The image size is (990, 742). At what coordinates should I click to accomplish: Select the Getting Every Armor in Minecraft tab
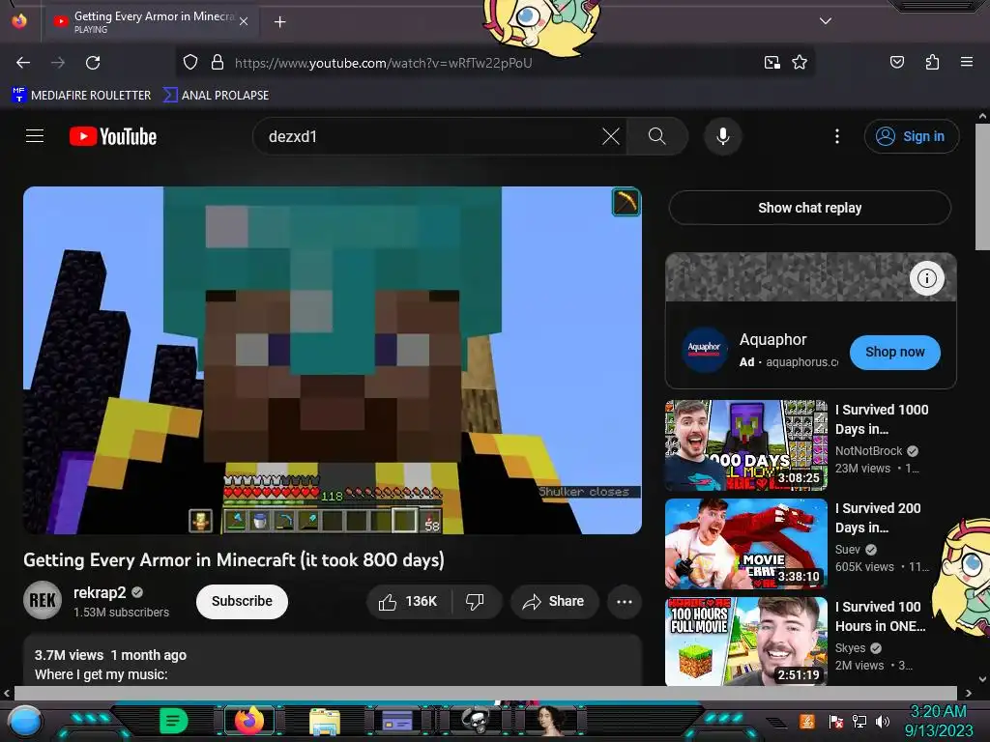coord(150,22)
